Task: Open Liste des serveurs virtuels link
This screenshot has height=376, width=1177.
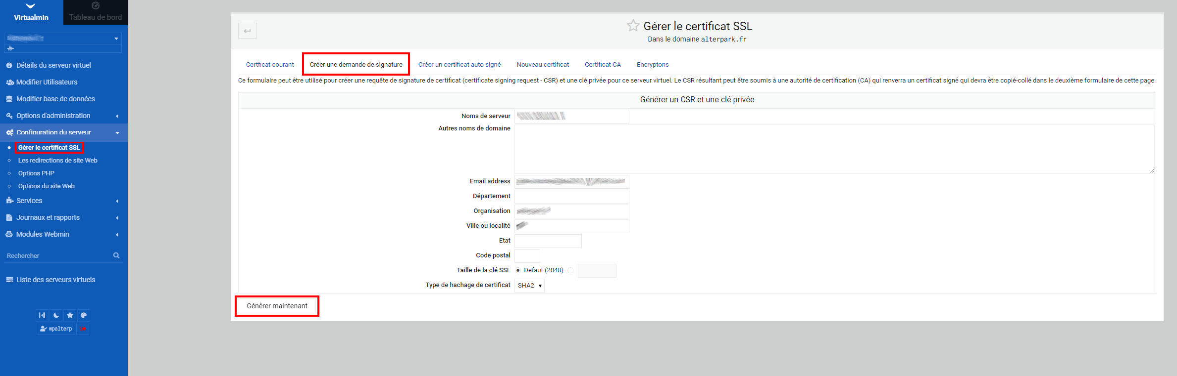Action: (x=55, y=280)
